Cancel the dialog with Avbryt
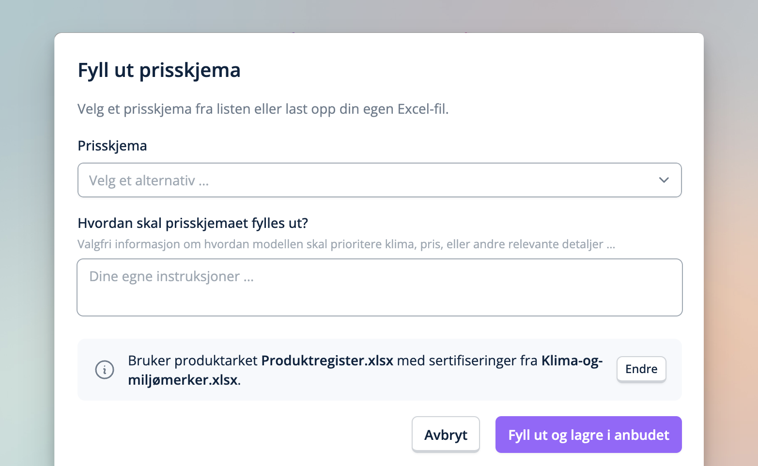The height and width of the screenshot is (466, 758). (445, 434)
